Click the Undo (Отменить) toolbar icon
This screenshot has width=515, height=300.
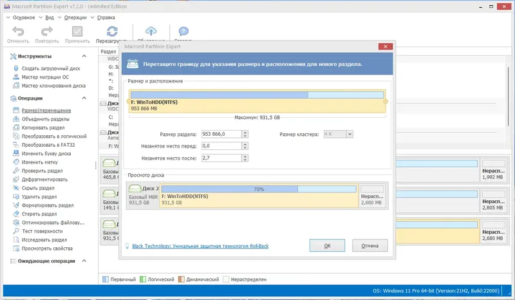point(19,32)
